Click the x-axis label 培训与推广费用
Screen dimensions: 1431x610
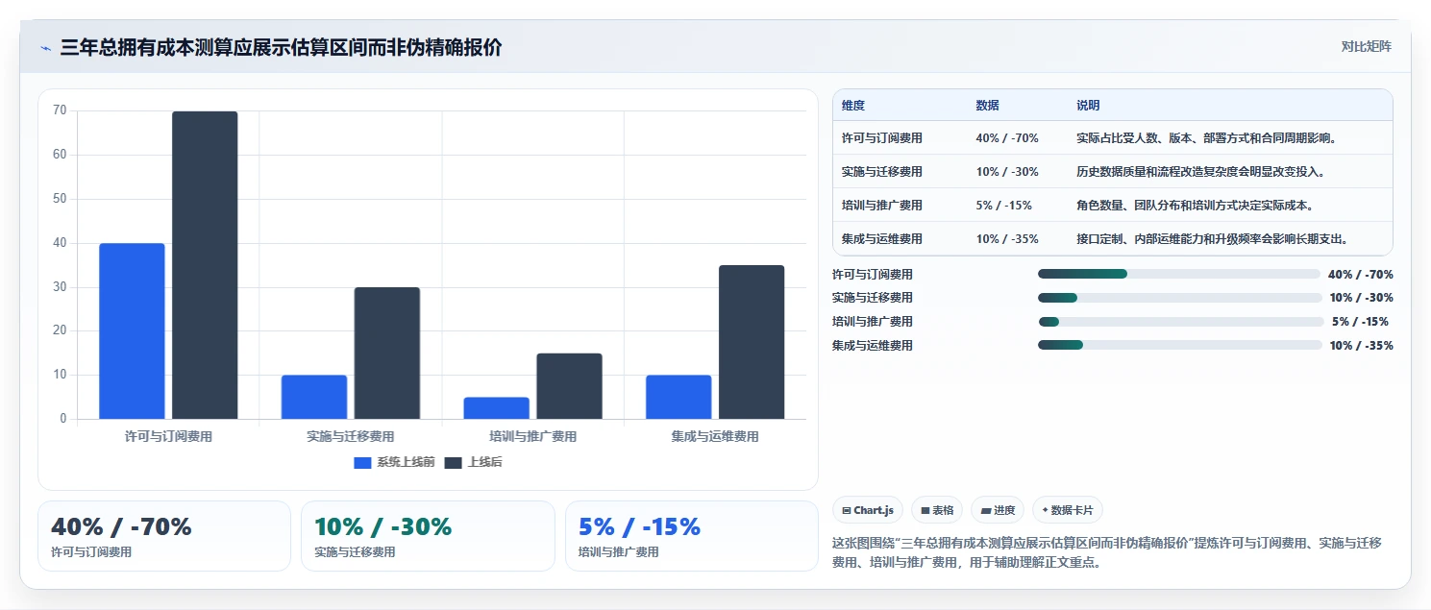tap(532, 437)
